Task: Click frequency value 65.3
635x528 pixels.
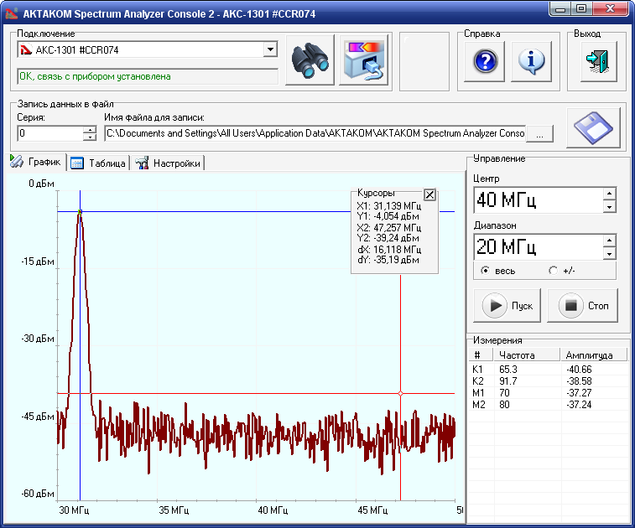Action: [507, 369]
